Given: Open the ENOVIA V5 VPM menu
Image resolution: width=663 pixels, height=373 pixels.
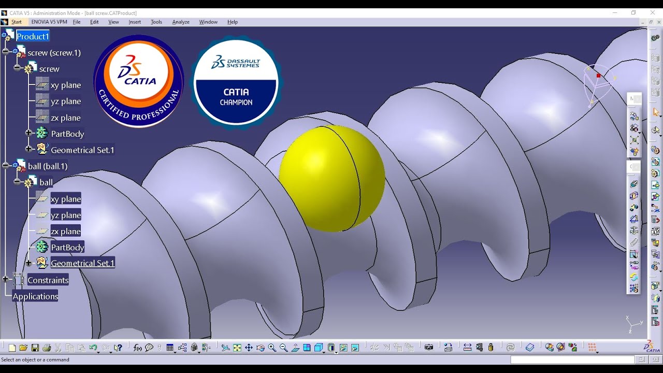Looking at the screenshot, I should pos(49,22).
